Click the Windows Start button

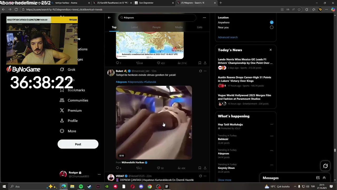pyautogui.click(x=4, y=187)
